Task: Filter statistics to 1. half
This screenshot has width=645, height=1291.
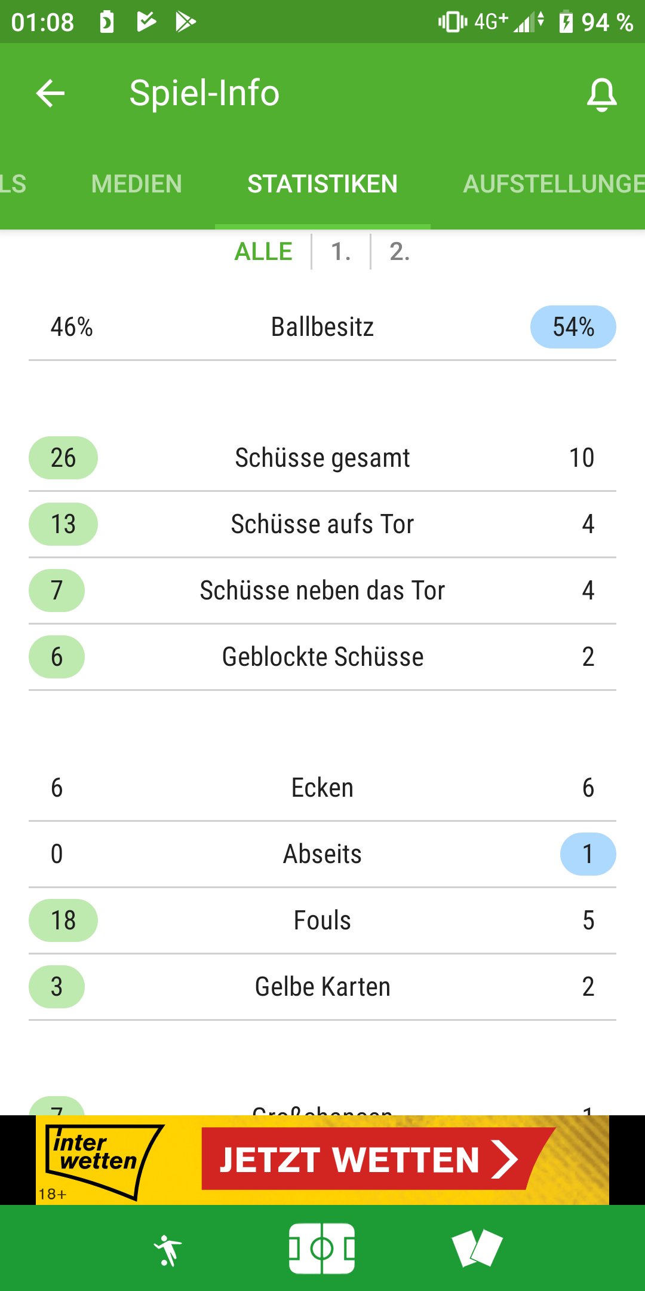Action: pyautogui.click(x=341, y=252)
